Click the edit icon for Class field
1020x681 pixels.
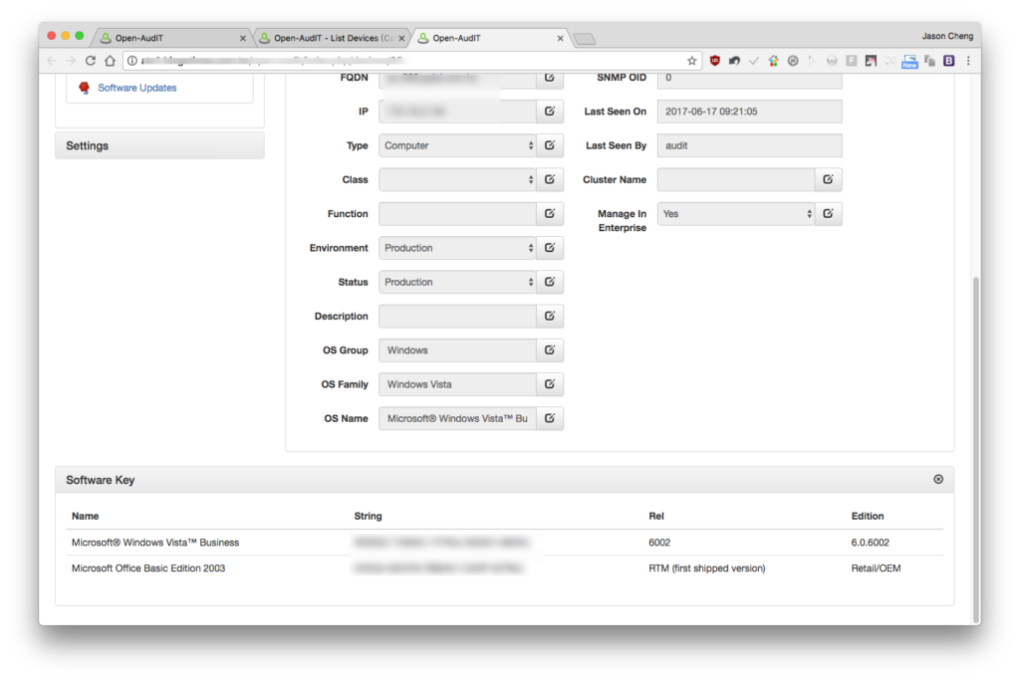coord(550,179)
